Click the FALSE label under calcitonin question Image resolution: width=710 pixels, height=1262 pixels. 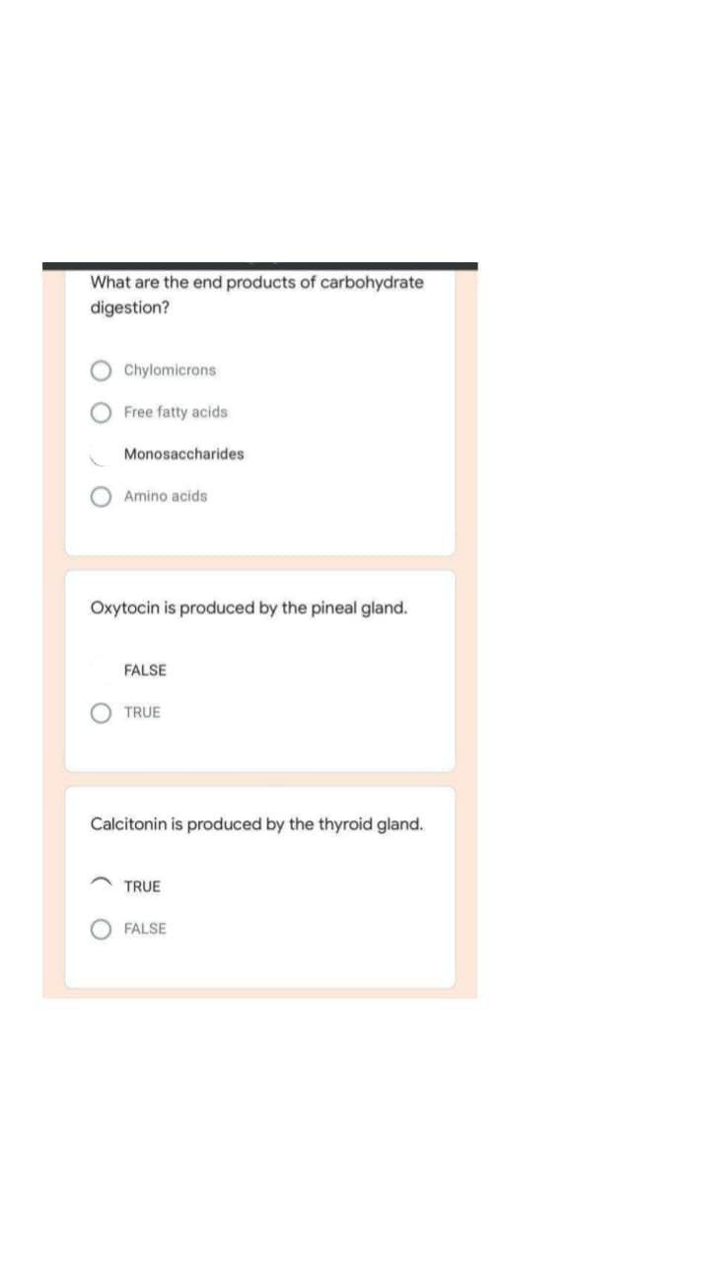click(x=145, y=928)
